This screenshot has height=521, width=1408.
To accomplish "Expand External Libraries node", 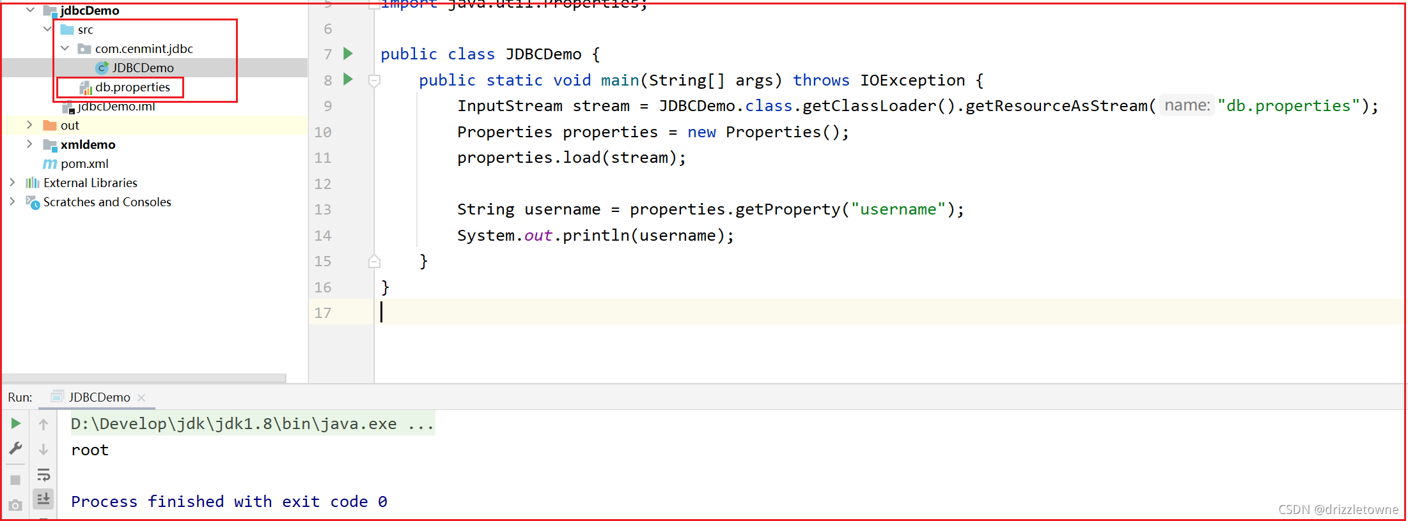I will coord(12,183).
